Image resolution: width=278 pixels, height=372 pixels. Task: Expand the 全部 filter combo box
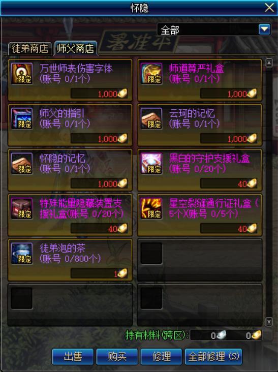(214, 29)
